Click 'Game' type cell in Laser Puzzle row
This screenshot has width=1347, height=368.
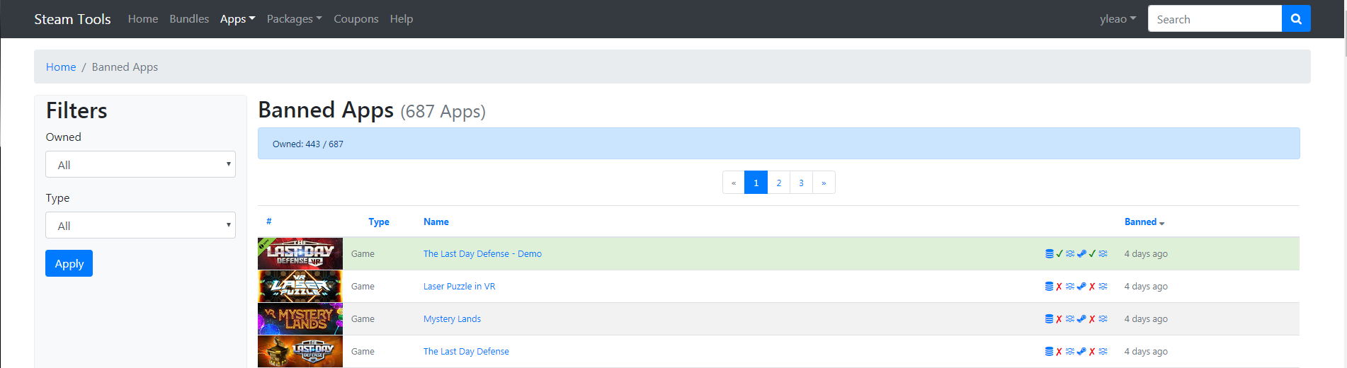(x=363, y=286)
